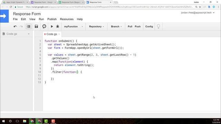The height and width of the screenshot is (124, 221).
Task: Click the Push button
Action: [x=137, y=27]
